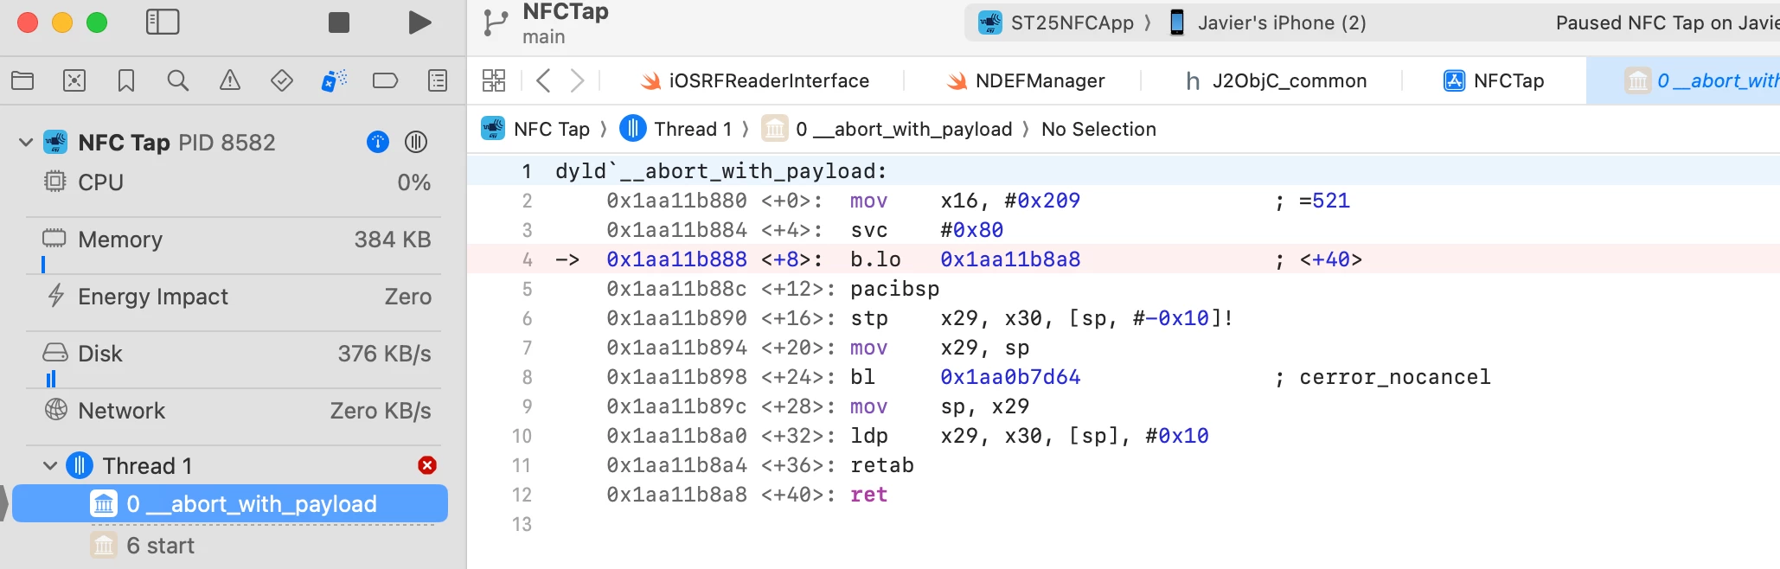Open the Breakpoint navigator
This screenshot has width=1780, height=569.
(386, 81)
